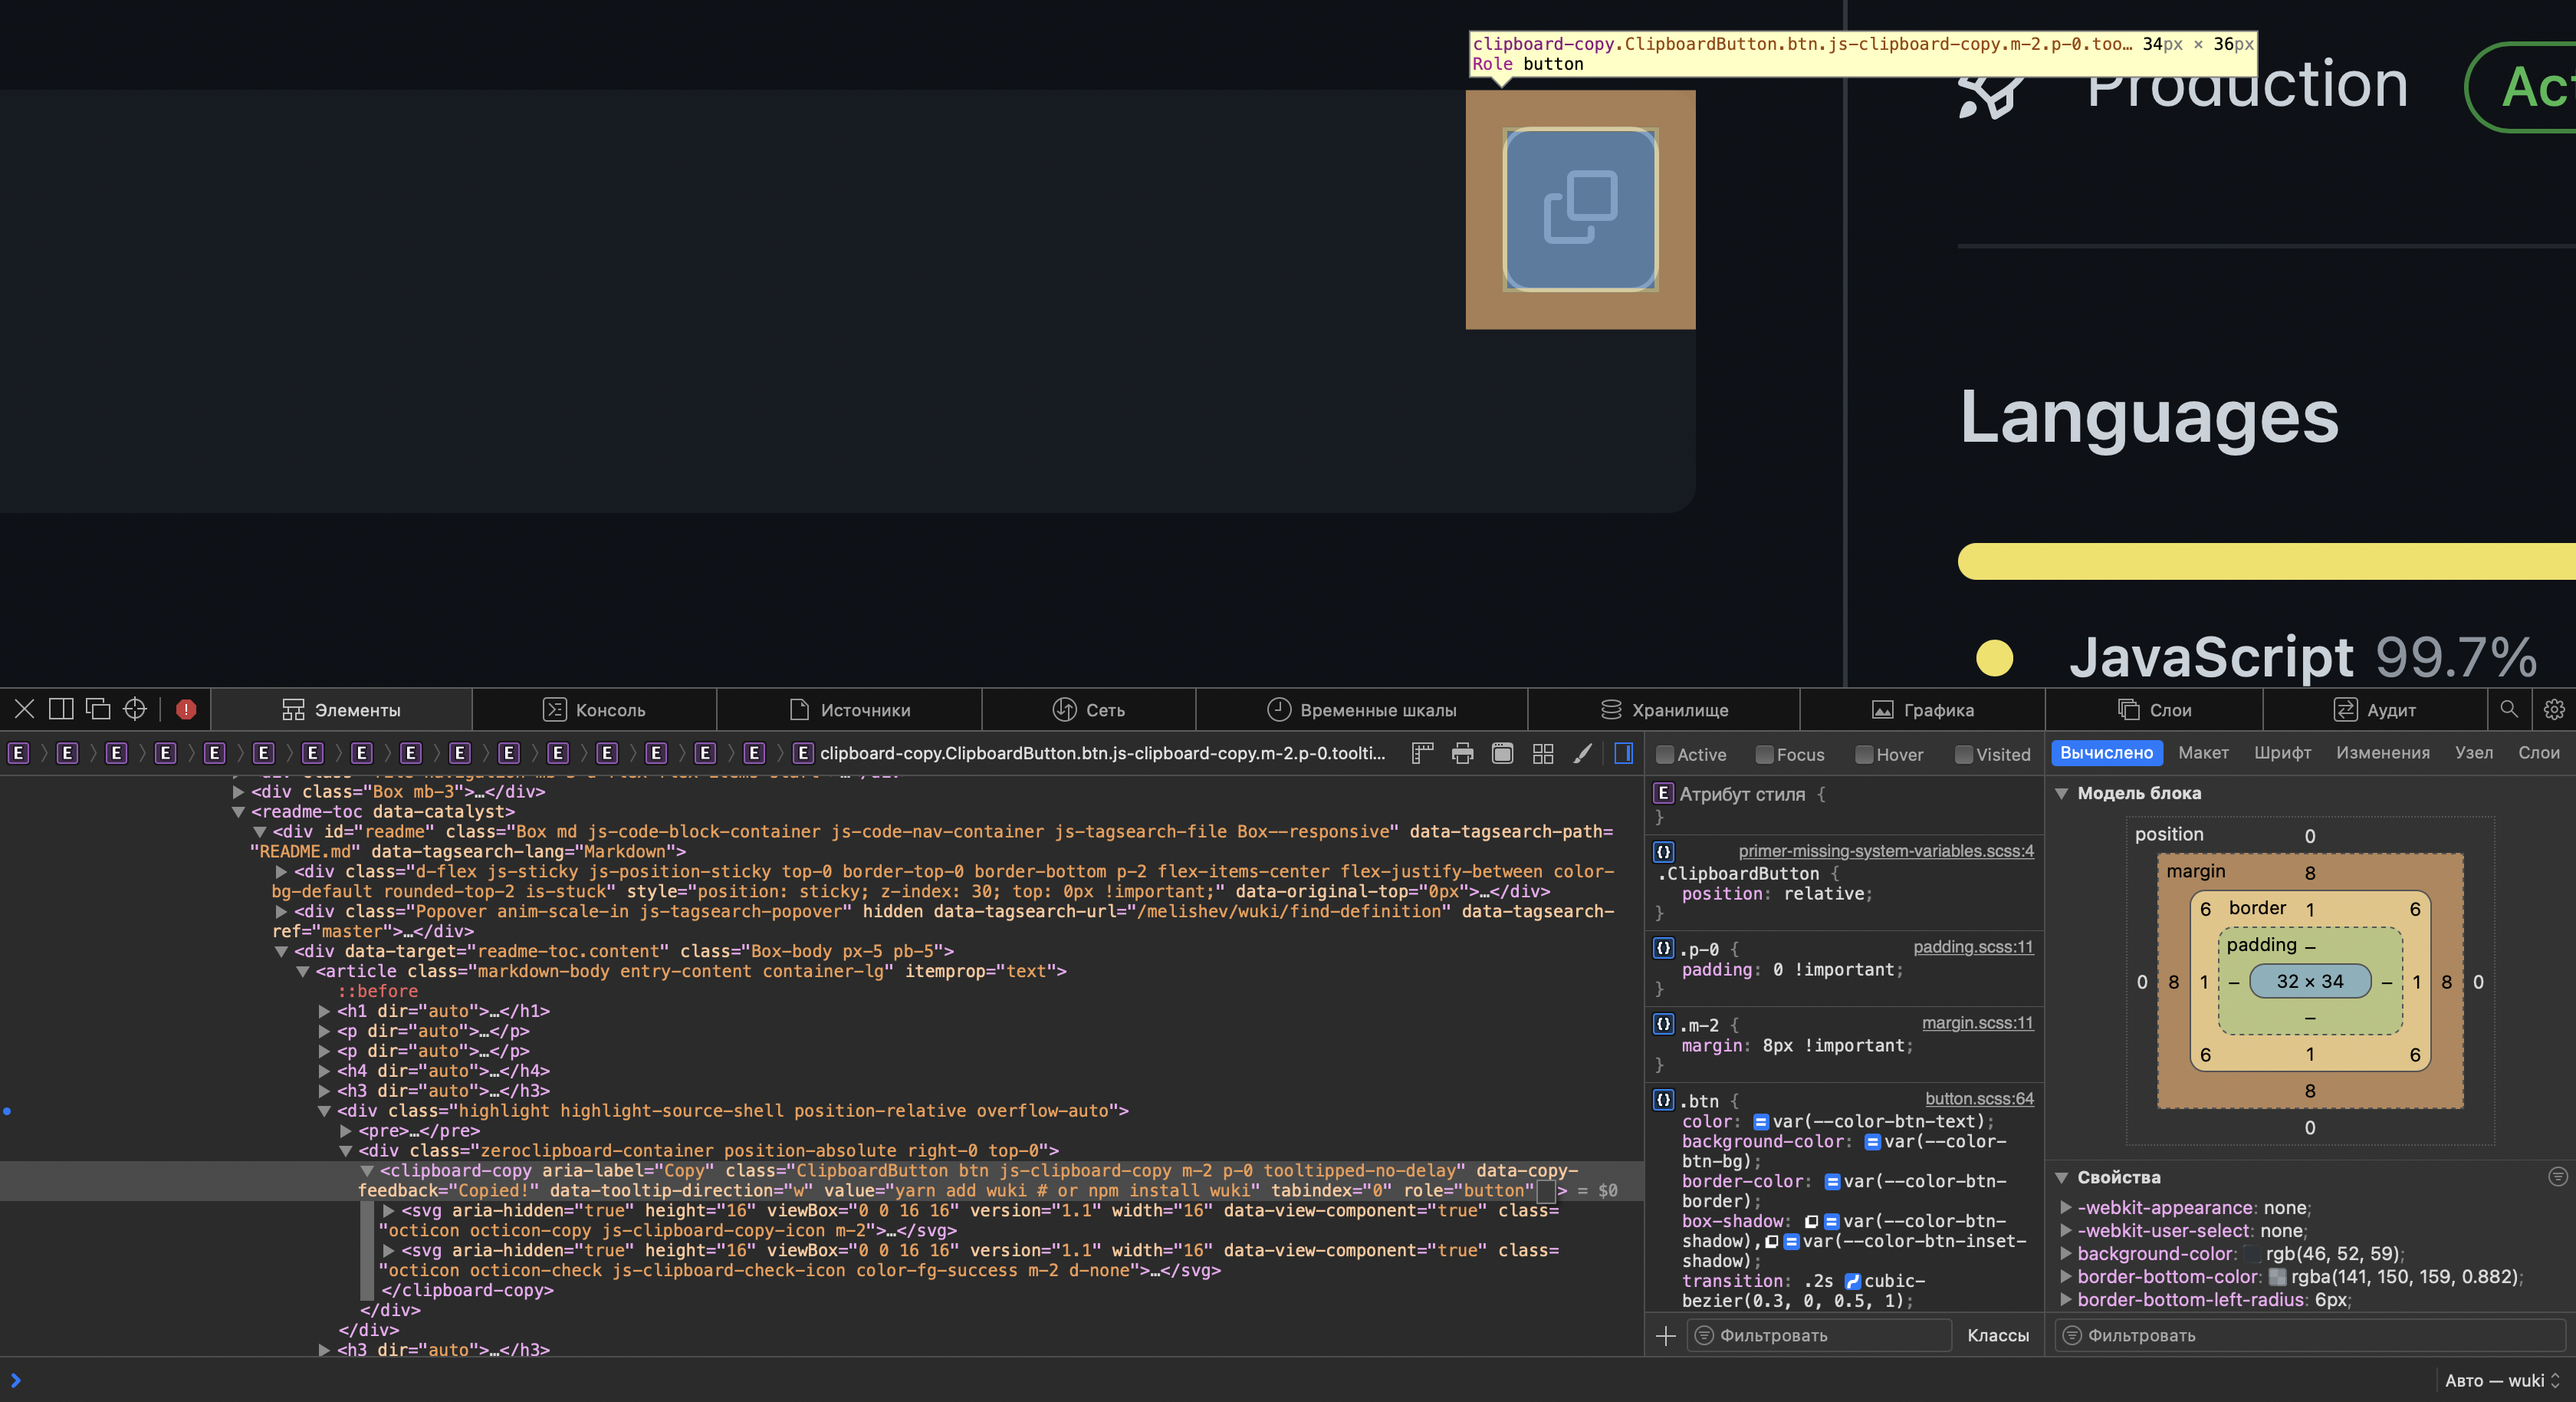
Task: Collapse the Модель блока section
Action: pos(2062,792)
